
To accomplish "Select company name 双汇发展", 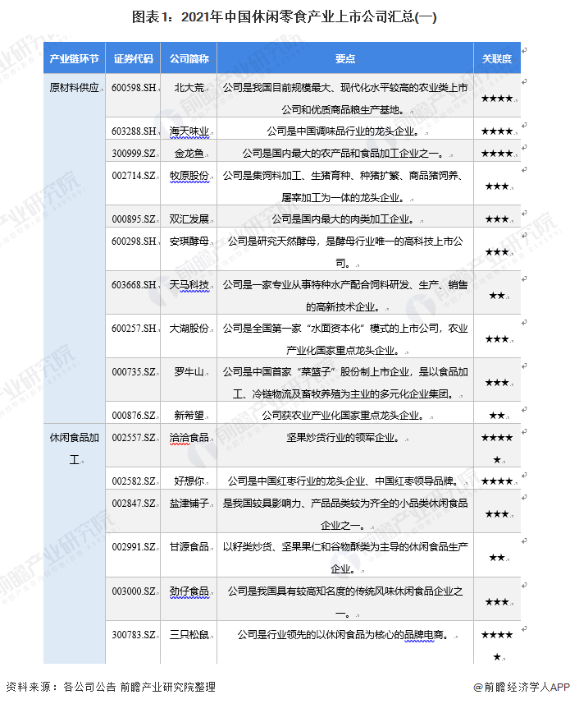I will [189, 219].
